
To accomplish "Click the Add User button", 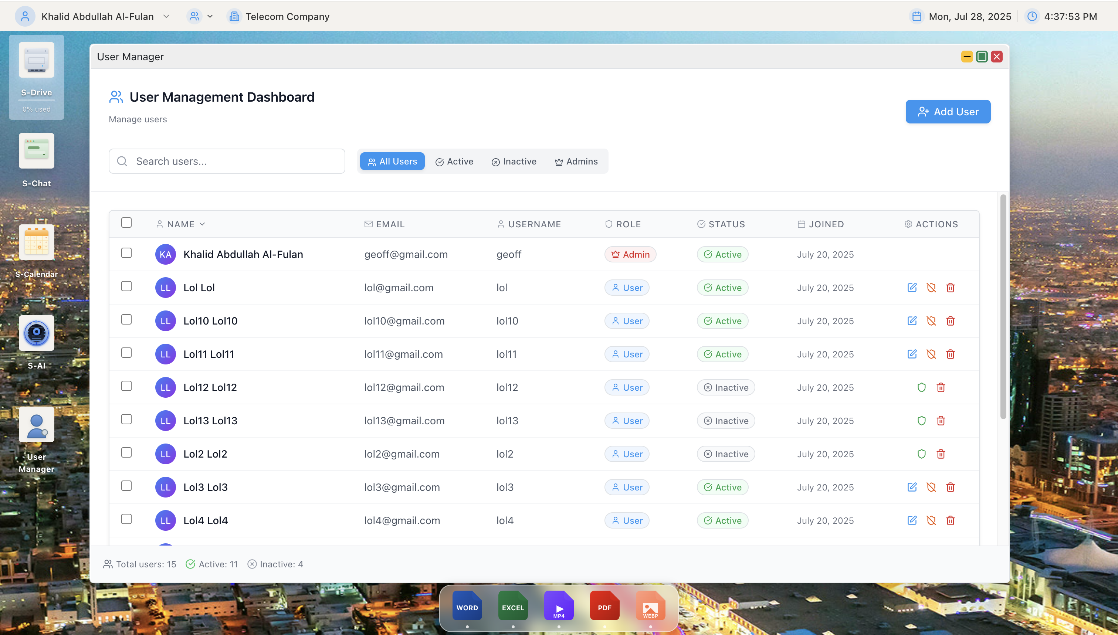I will click(x=948, y=111).
